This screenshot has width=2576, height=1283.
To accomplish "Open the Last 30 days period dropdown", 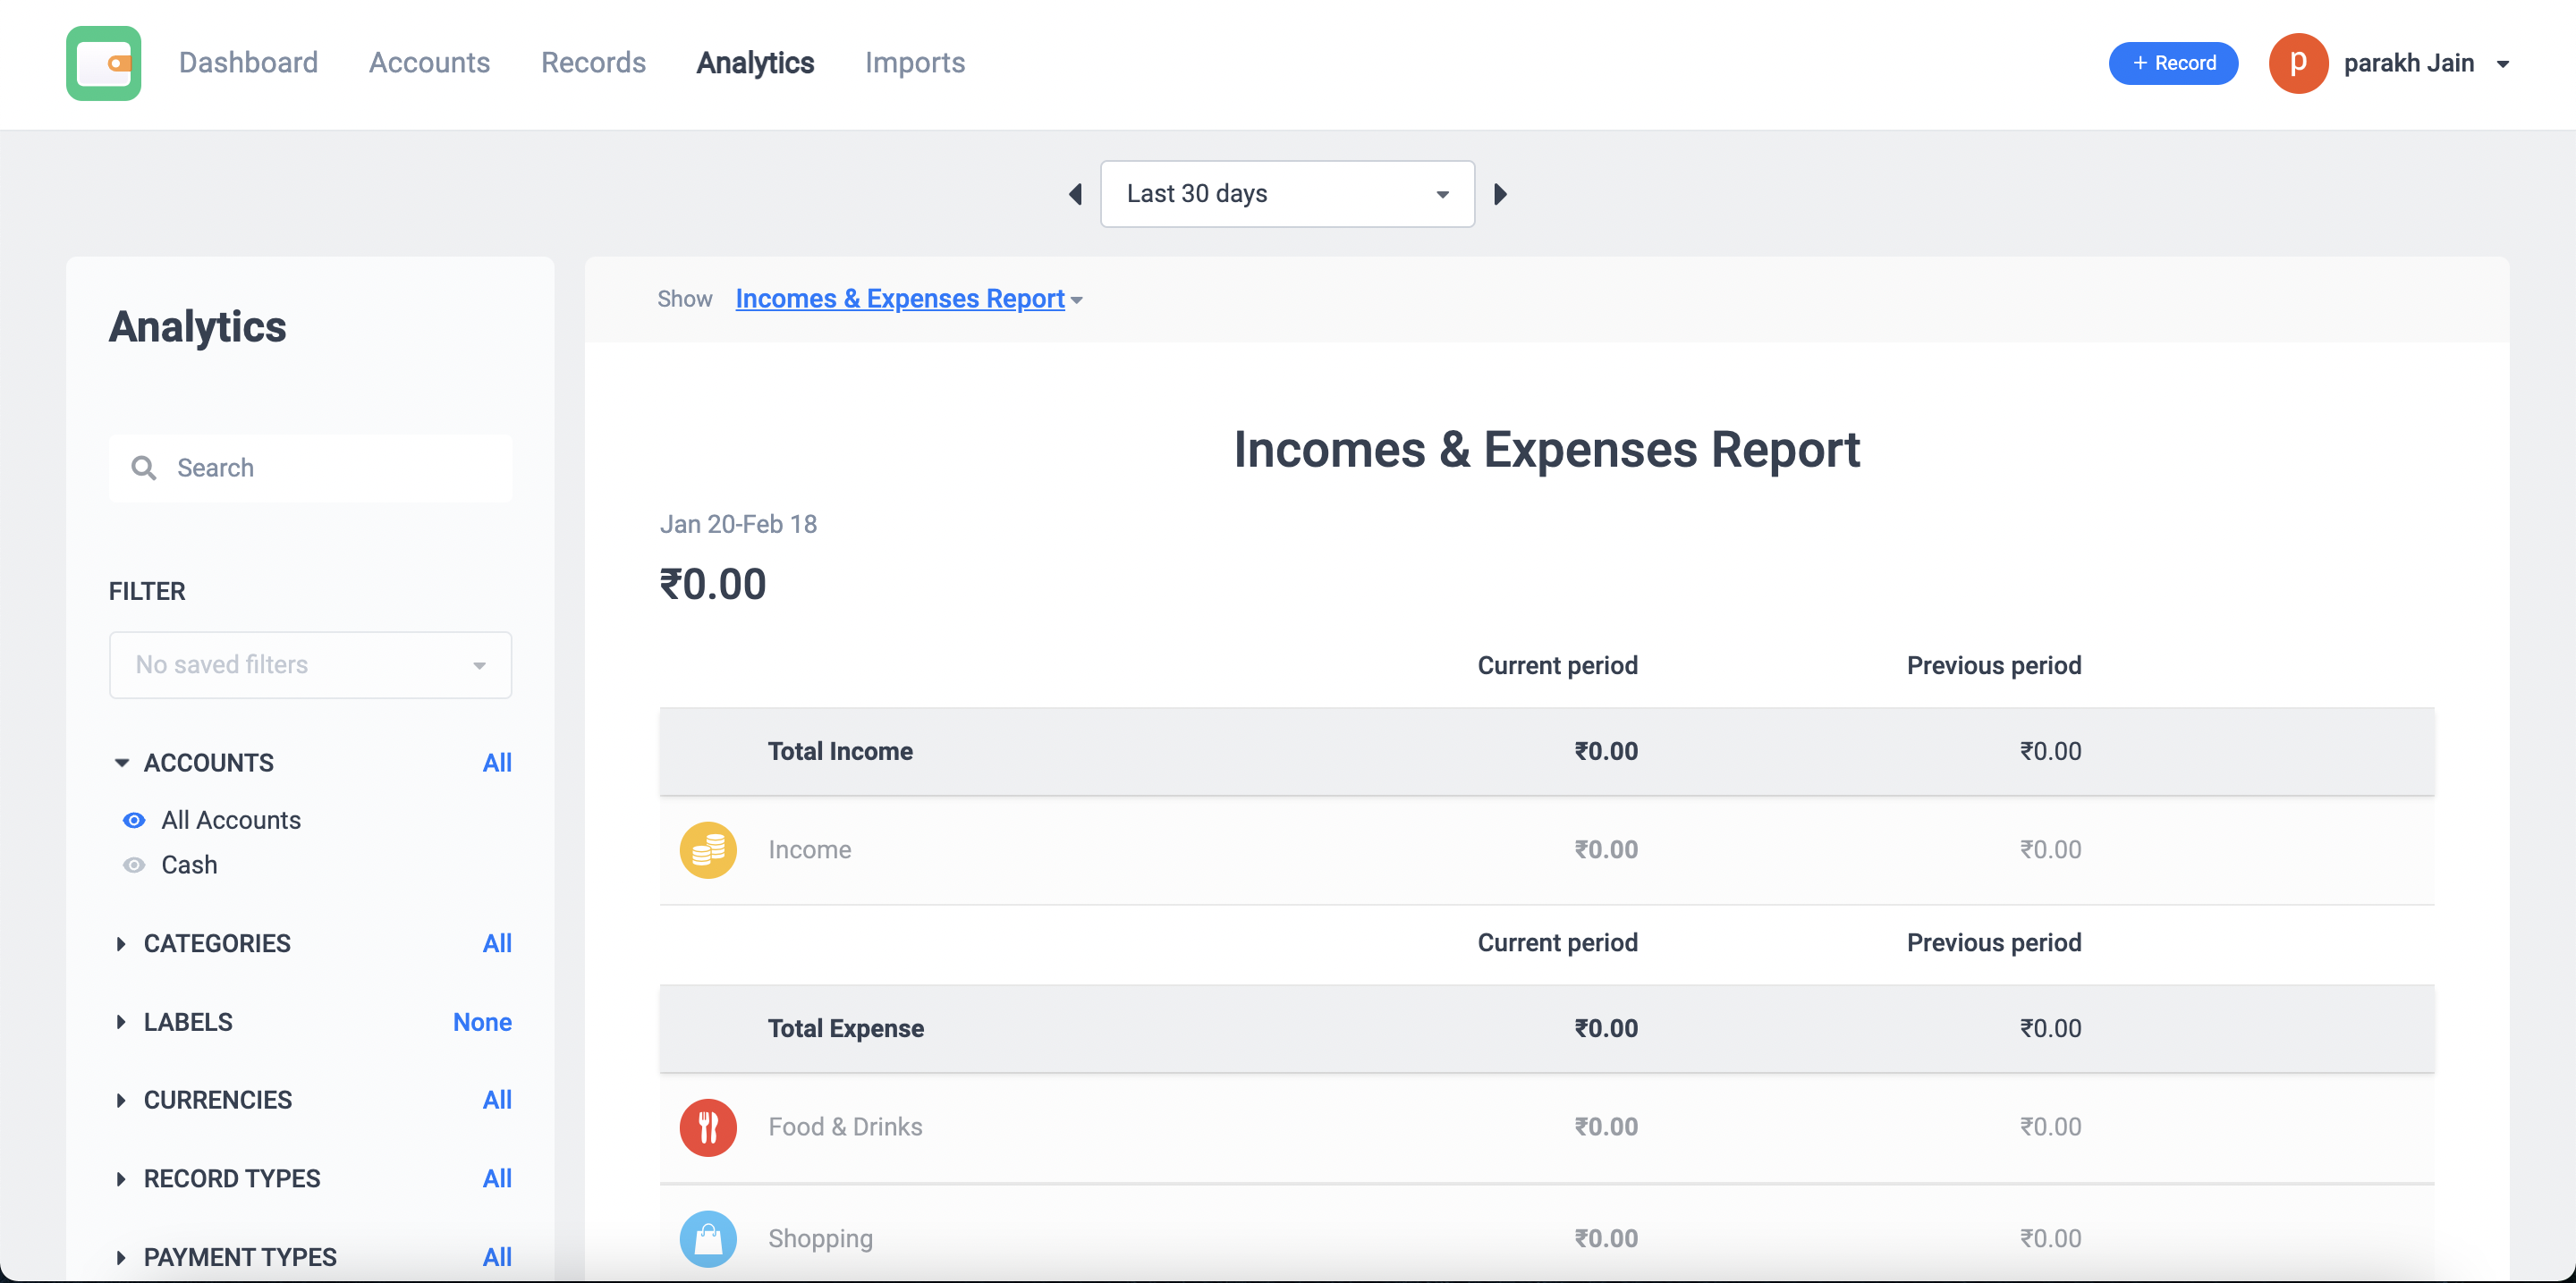I will point(1287,194).
